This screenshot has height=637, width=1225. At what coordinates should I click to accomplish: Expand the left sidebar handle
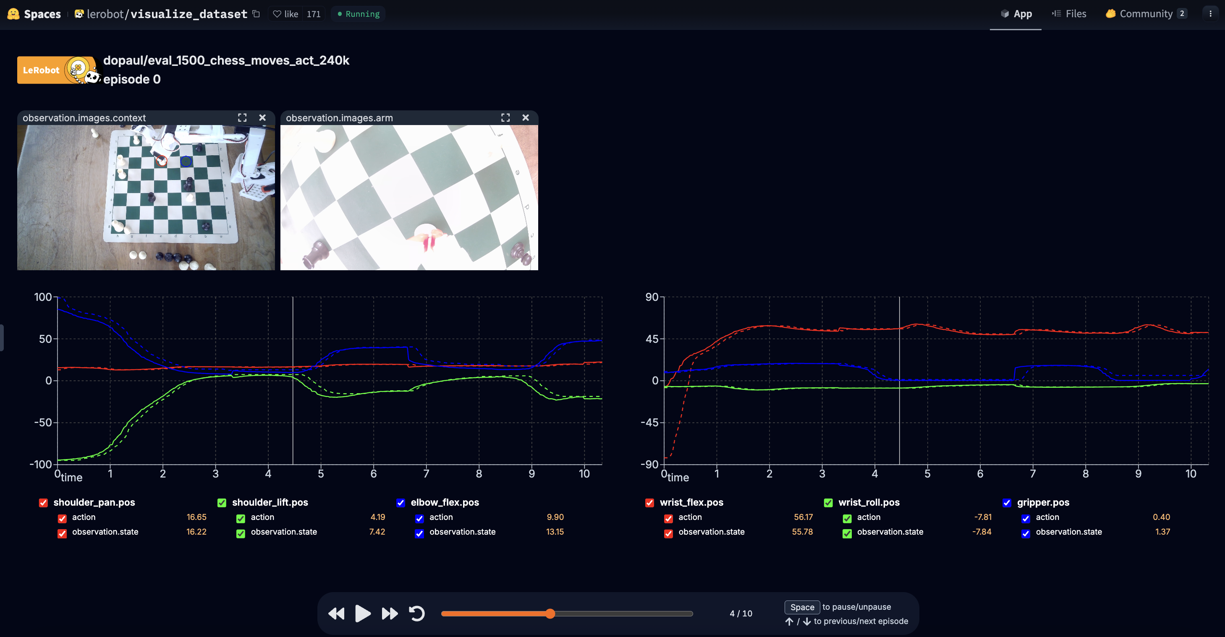click(2, 337)
